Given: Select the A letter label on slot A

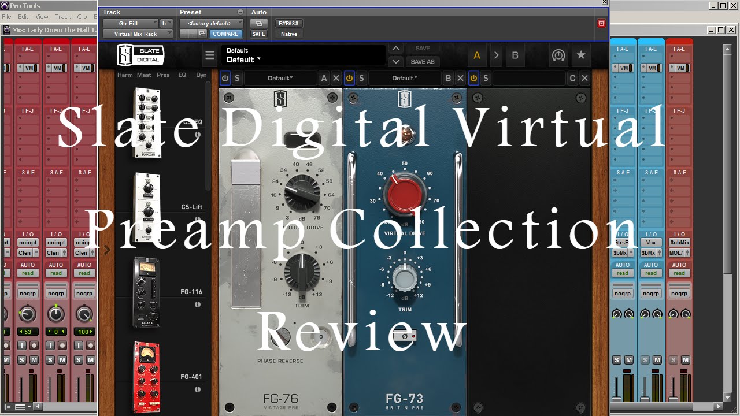Looking at the screenshot, I should (x=324, y=78).
